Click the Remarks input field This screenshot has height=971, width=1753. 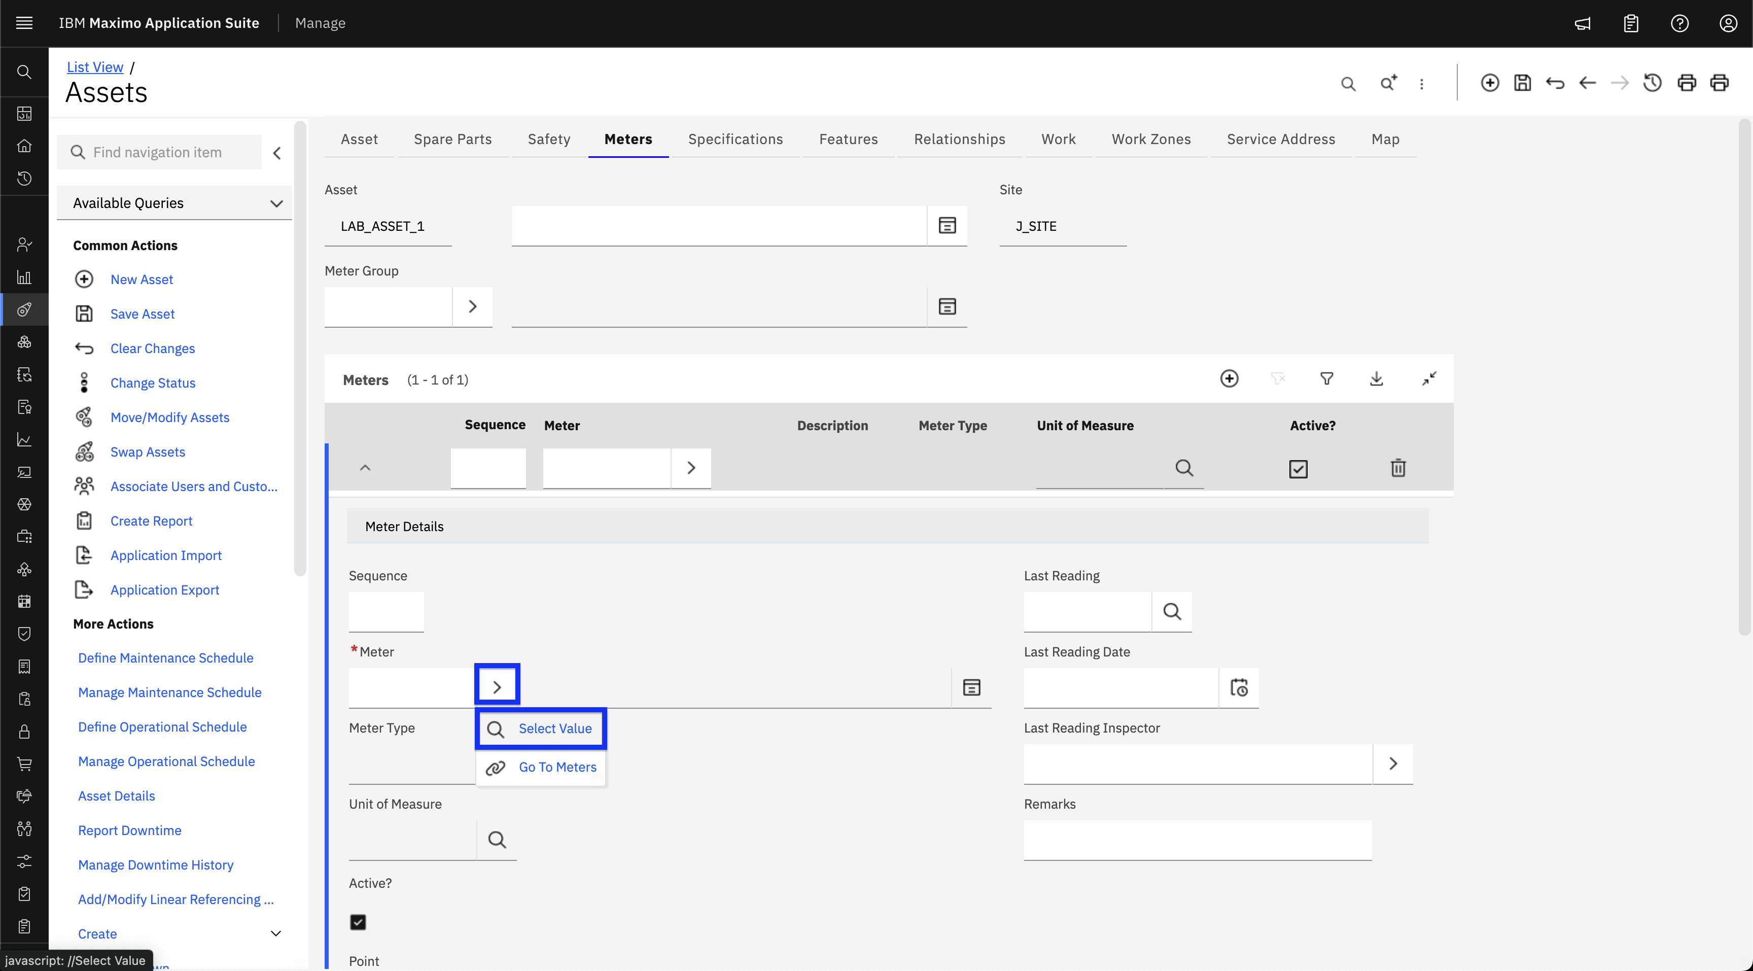pyautogui.click(x=1197, y=840)
